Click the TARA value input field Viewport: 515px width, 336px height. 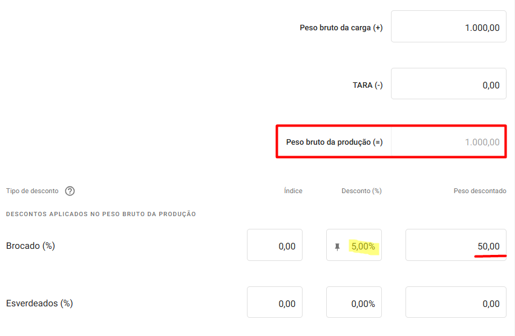(x=448, y=85)
